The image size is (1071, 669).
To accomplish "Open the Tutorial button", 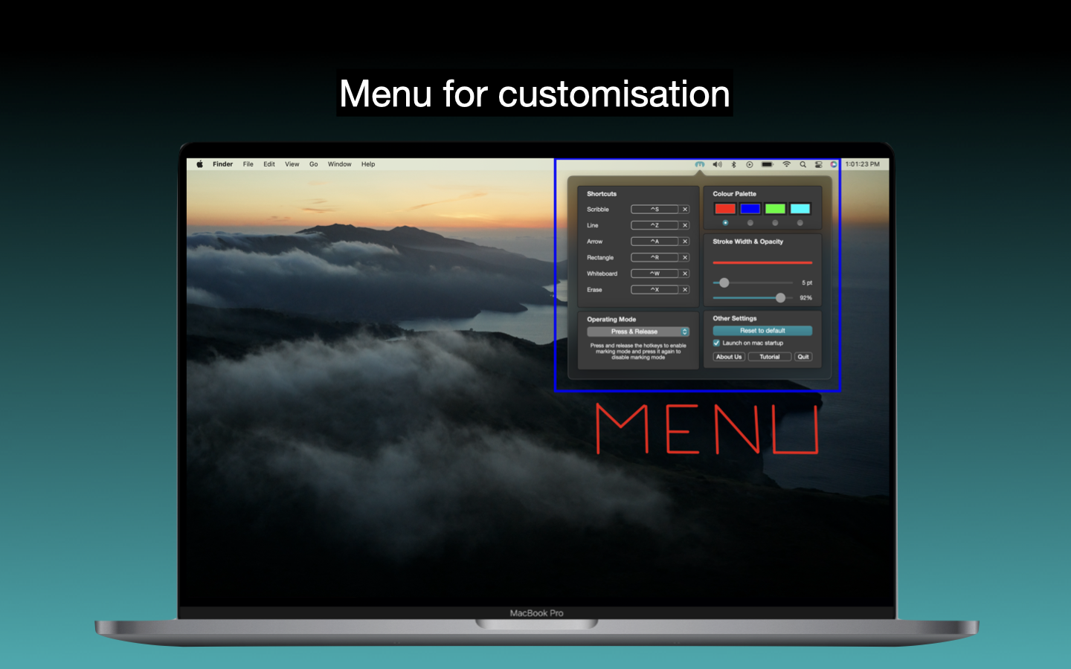I will [x=770, y=357].
